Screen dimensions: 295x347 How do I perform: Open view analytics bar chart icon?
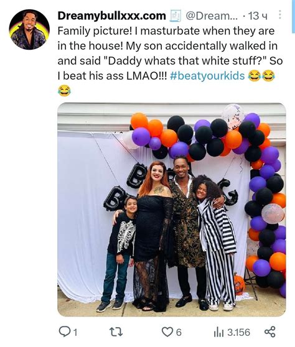[x=218, y=333]
